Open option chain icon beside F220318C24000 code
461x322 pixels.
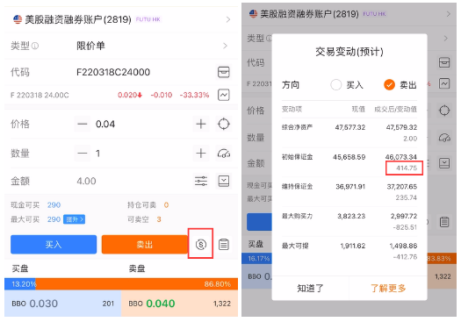point(223,72)
